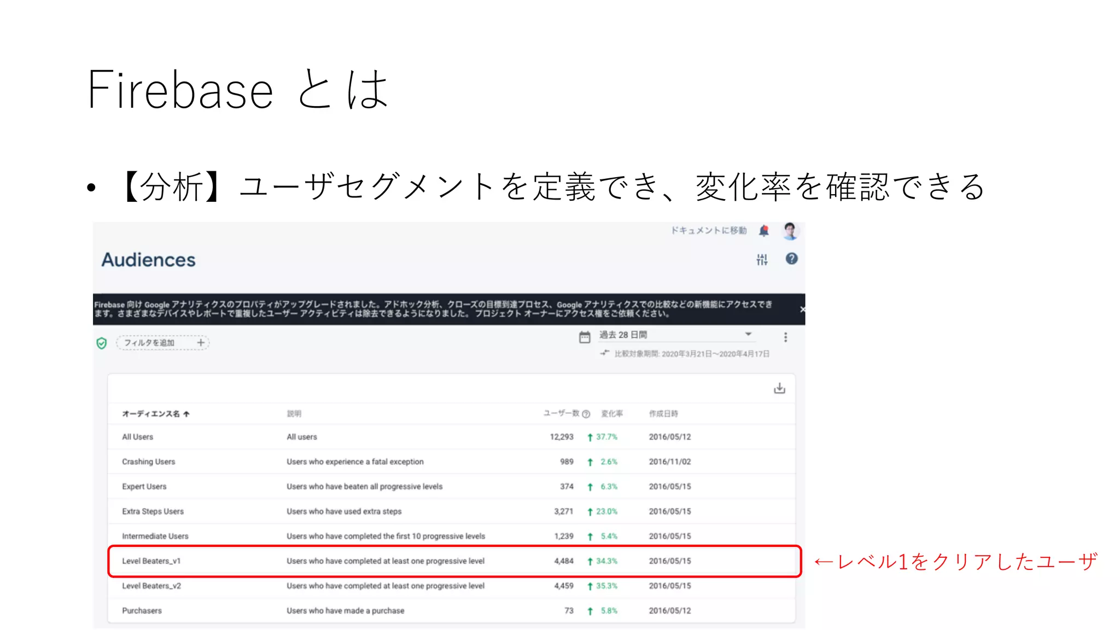This screenshot has height=630, width=1120.
Task: Open the notifications bell icon
Action: 764,231
